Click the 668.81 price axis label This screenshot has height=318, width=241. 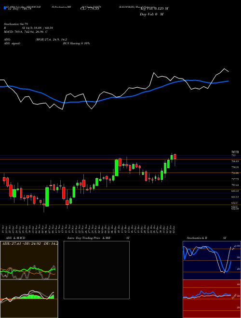pos(235,197)
